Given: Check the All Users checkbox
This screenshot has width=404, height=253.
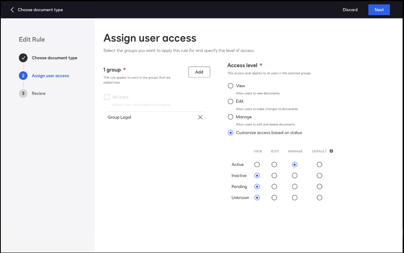Looking at the screenshot, I should [107, 97].
